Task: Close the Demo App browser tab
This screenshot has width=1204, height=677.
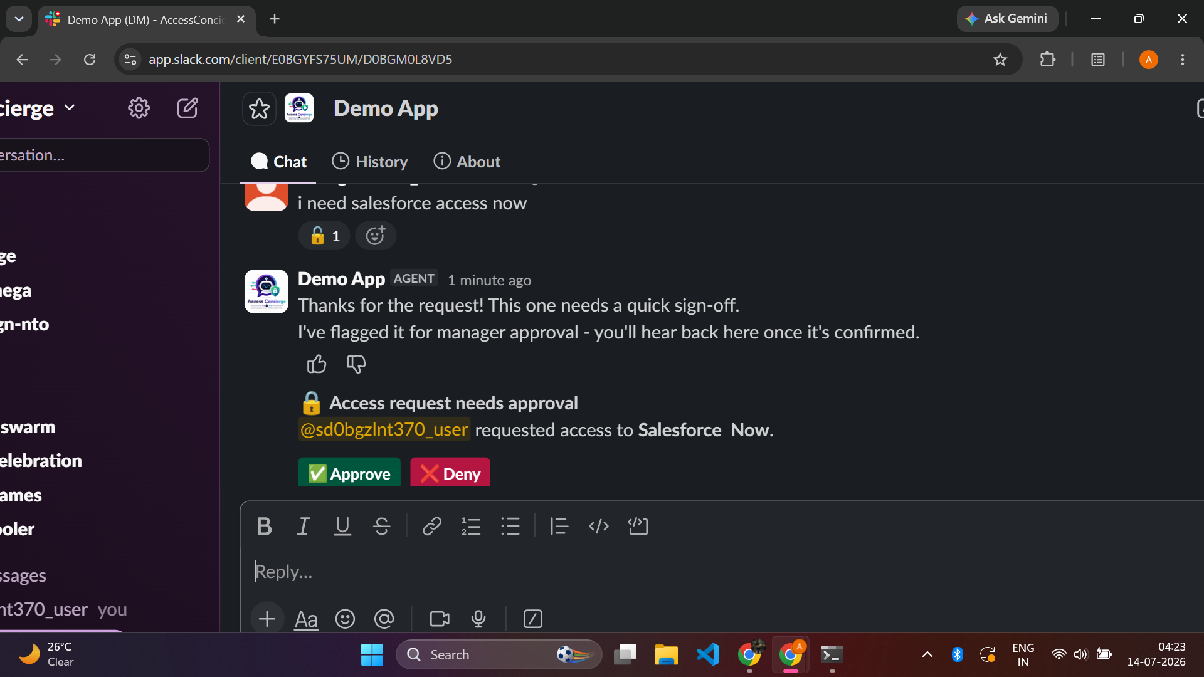Action: point(241,19)
